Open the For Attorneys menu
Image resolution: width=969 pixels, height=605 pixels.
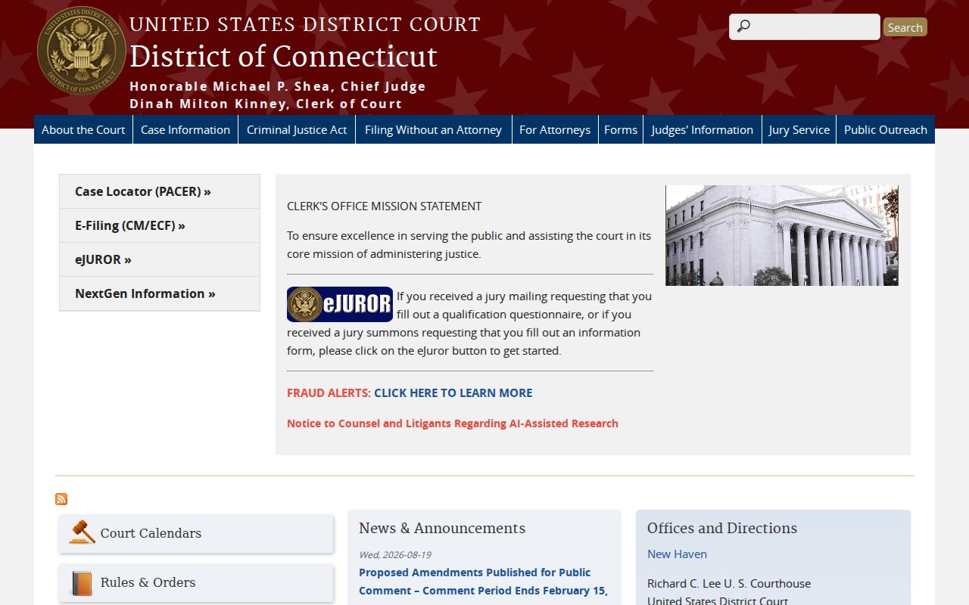(555, 129)
